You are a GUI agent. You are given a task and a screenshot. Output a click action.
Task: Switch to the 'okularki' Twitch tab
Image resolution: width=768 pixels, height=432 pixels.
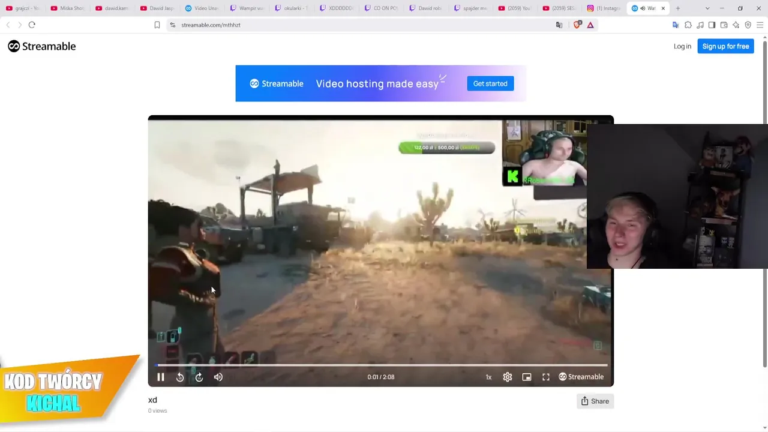pyautogui.click(x=292, y=8)
